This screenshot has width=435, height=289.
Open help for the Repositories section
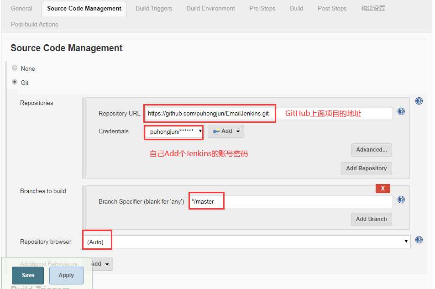click(x=419, y=101)
